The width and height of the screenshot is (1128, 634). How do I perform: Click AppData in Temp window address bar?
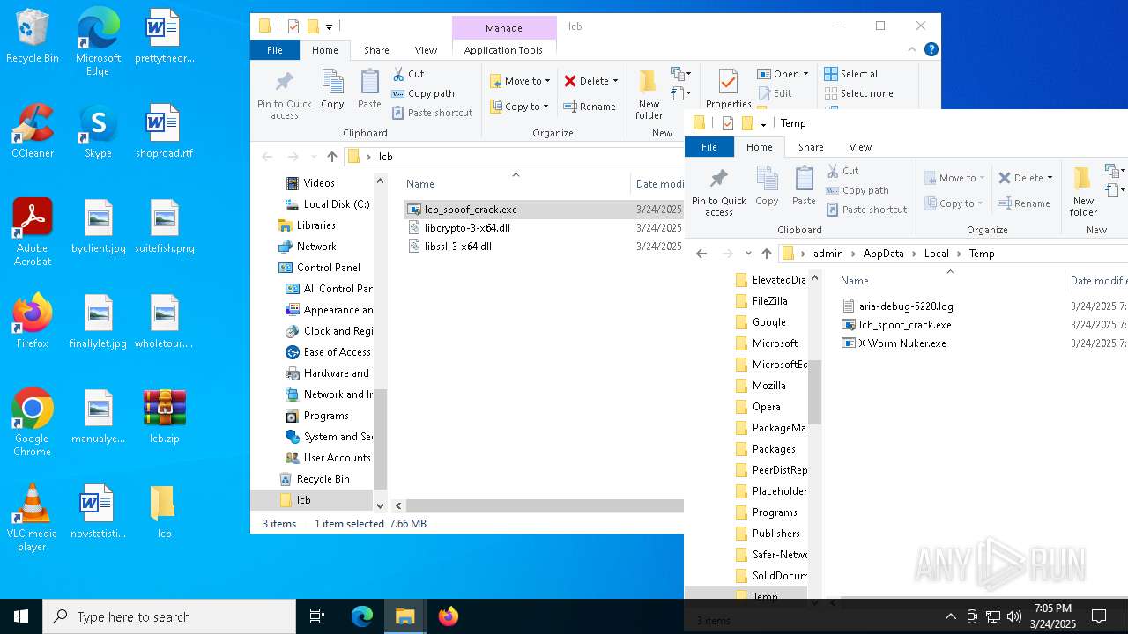click(883, 254)
